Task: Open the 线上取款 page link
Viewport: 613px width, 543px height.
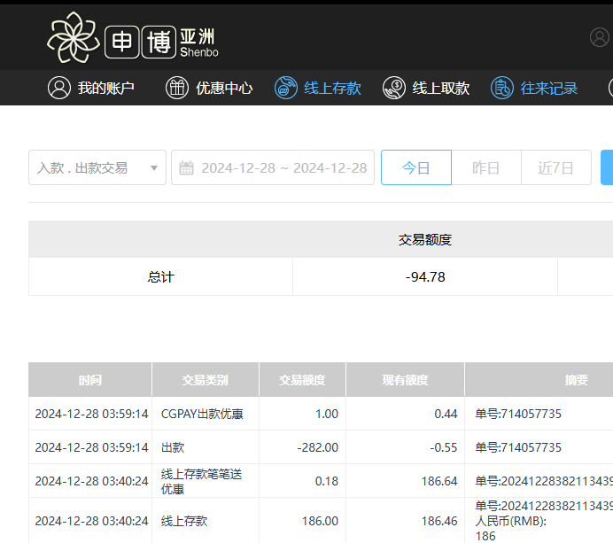Action: (x=440, y=88)
